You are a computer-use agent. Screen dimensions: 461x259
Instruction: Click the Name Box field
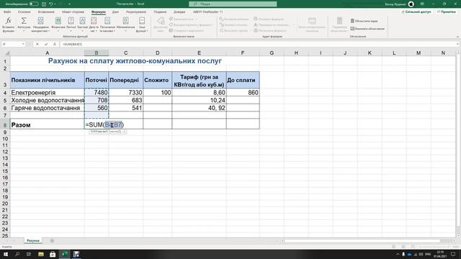tap(12, 44)
